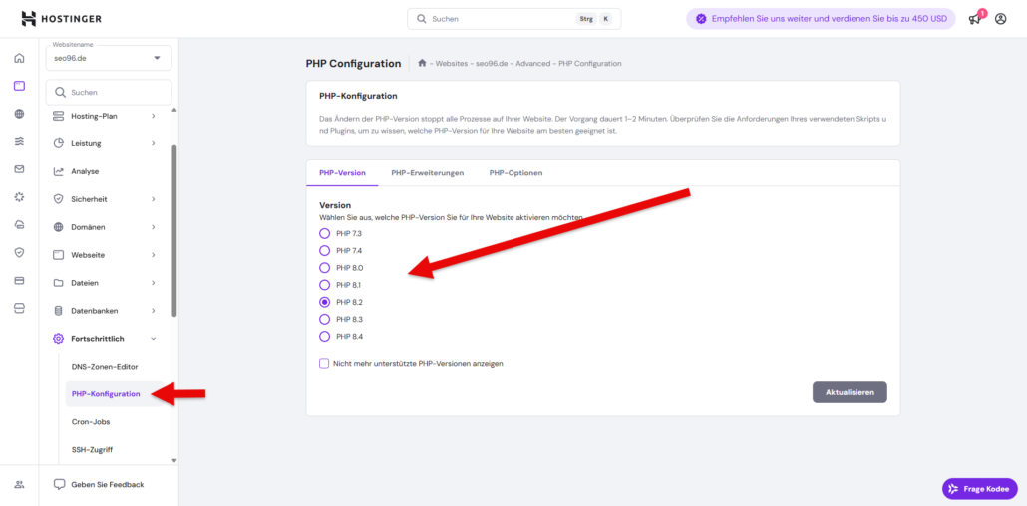Click the seo96.de breadcrumb link
The image size is (1027, 506).
coord(492,64)
